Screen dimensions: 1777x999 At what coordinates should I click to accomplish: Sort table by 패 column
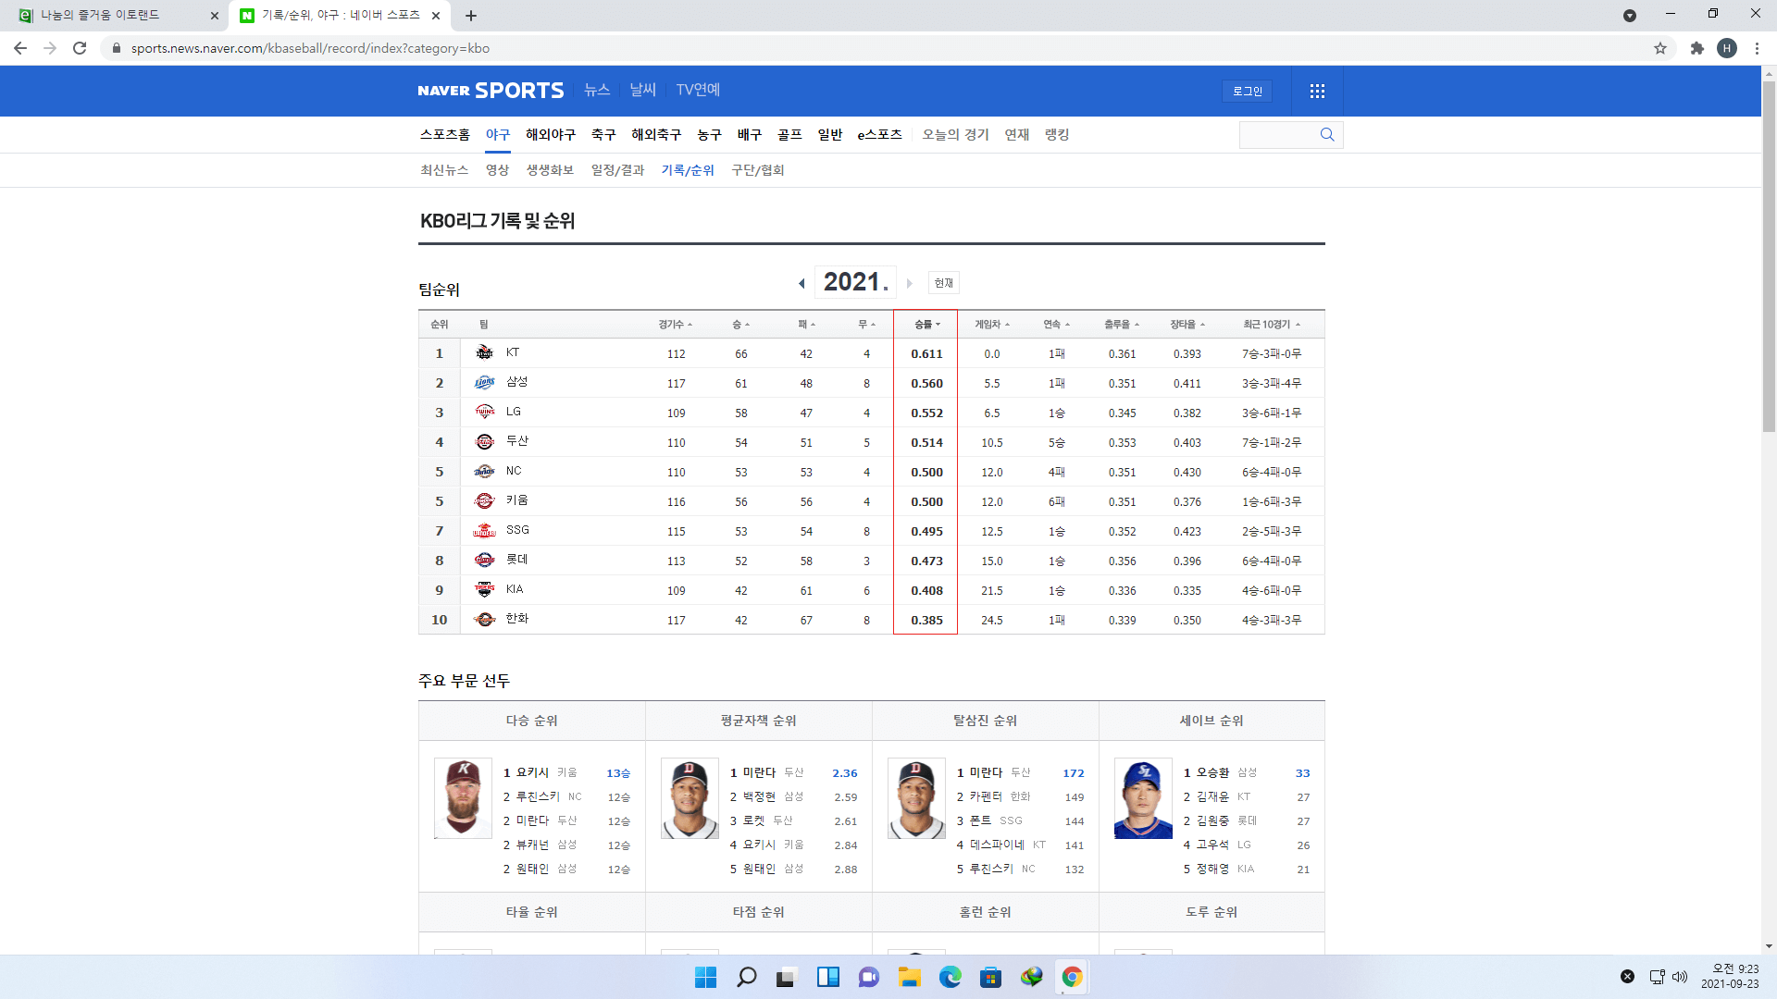[806, 325]
